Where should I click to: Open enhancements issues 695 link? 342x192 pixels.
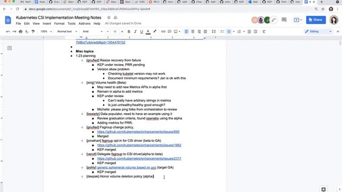click(x=138, y=132)
